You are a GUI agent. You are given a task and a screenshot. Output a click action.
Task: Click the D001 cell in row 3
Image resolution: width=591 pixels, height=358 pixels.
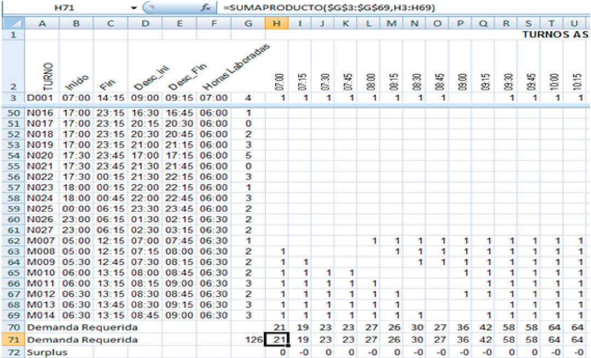(x=38, y=97)
